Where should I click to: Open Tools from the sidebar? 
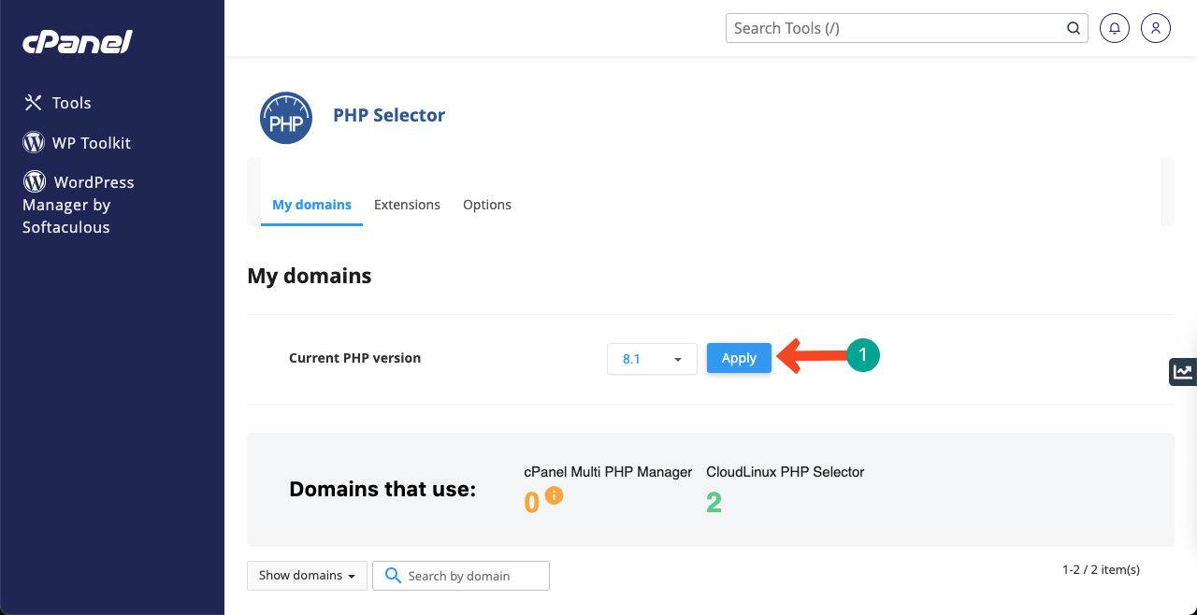[58, 103]
